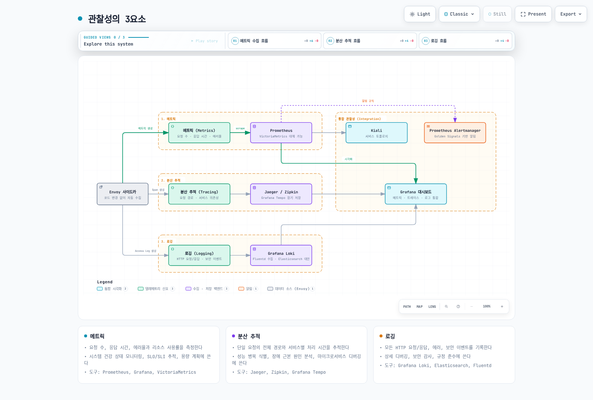Select the Prometheus Alertmanager node

(x=455, y=133)
